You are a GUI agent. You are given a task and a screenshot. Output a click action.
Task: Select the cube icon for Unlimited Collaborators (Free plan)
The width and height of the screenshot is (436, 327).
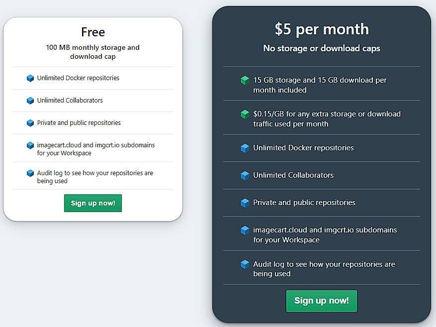(30, 101)
